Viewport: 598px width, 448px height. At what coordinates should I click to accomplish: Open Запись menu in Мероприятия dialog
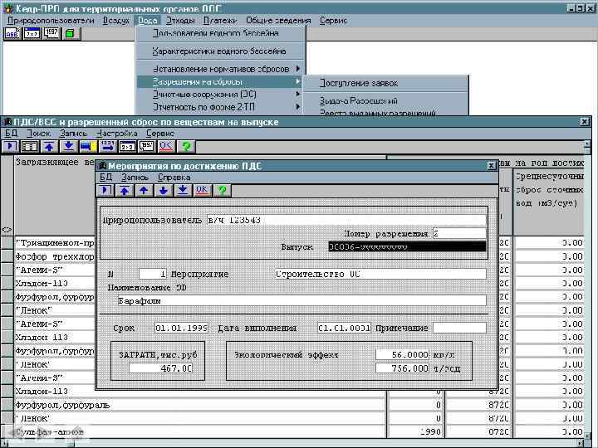pos(135,178)
